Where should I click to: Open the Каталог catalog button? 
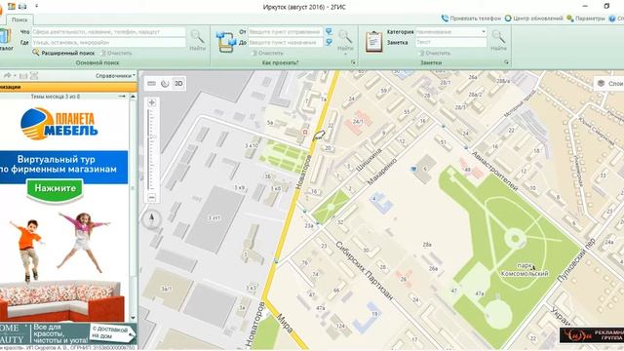5,40
